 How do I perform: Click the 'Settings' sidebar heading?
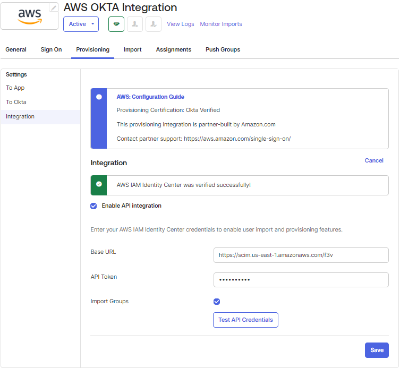click(16, 74)
